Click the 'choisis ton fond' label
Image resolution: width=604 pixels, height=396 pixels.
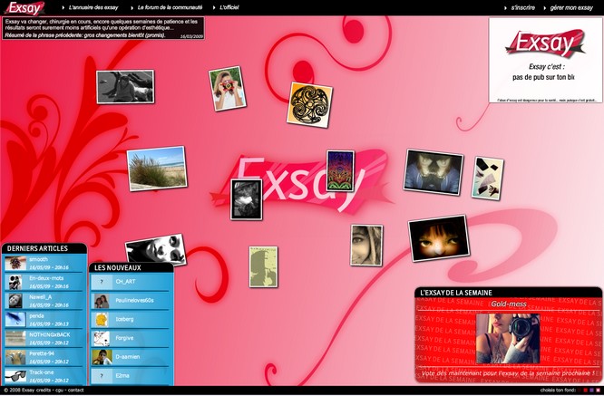click(558, 390)
